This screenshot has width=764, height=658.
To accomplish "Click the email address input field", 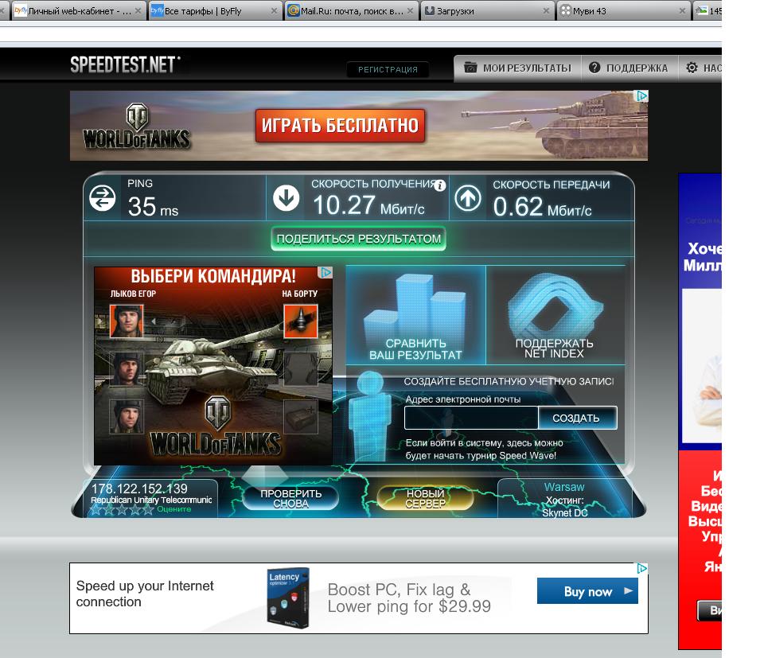I will point(471,418).
